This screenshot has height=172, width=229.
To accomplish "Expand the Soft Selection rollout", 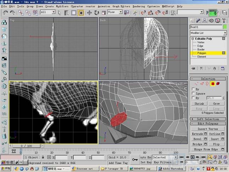I will point(208,119).
